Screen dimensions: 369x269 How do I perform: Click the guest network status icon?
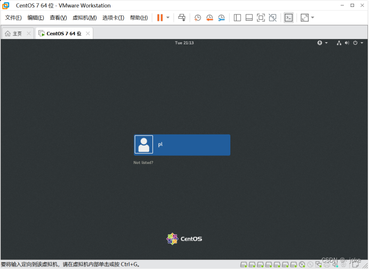[x=339, y=43]
